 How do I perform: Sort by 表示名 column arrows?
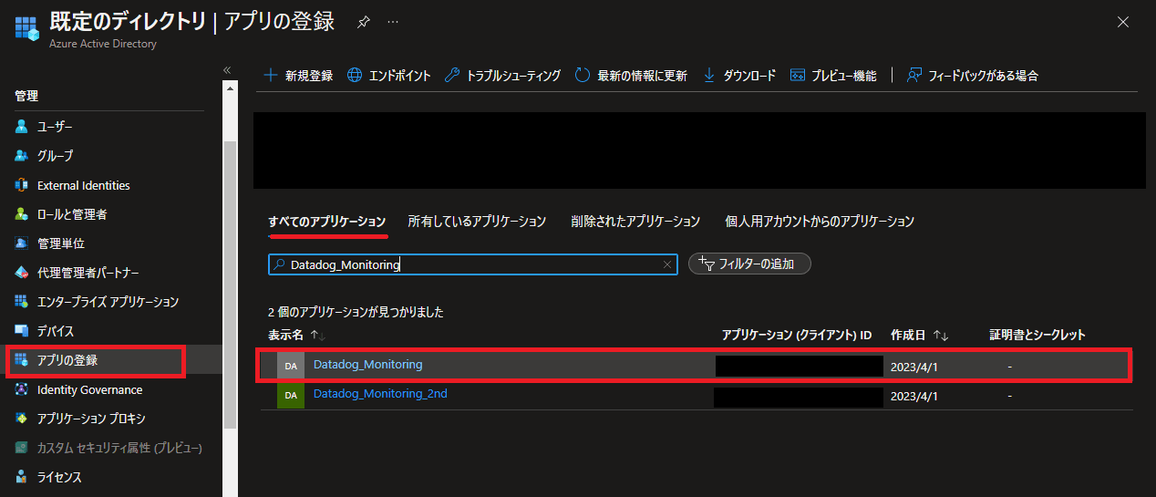pyautogui.click(x=317, y=336)
